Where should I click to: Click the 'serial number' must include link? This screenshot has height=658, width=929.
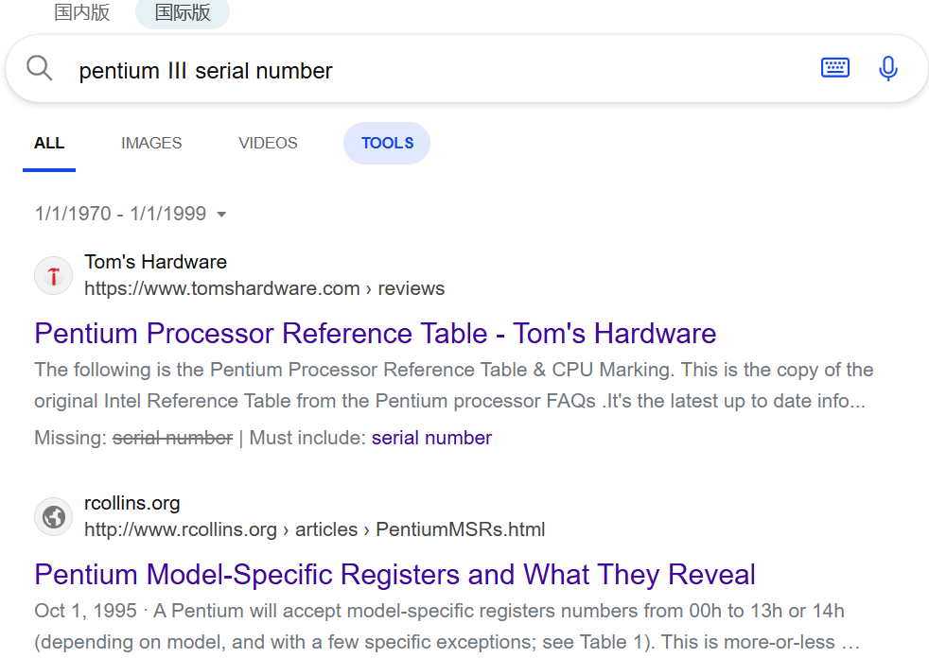click(x=431, y=438)
